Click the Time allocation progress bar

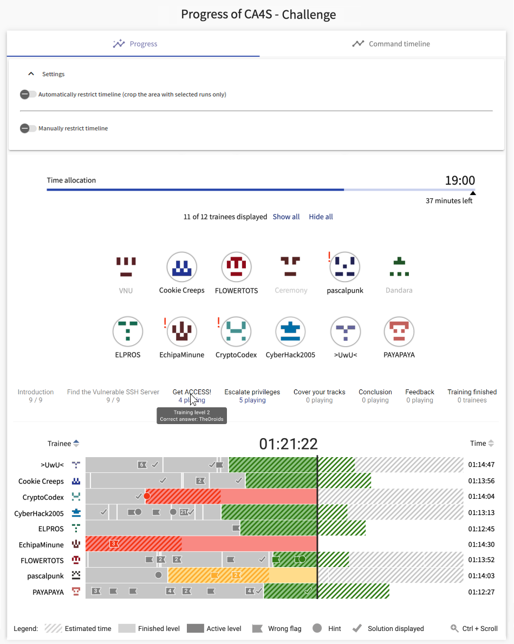point(261,190)
